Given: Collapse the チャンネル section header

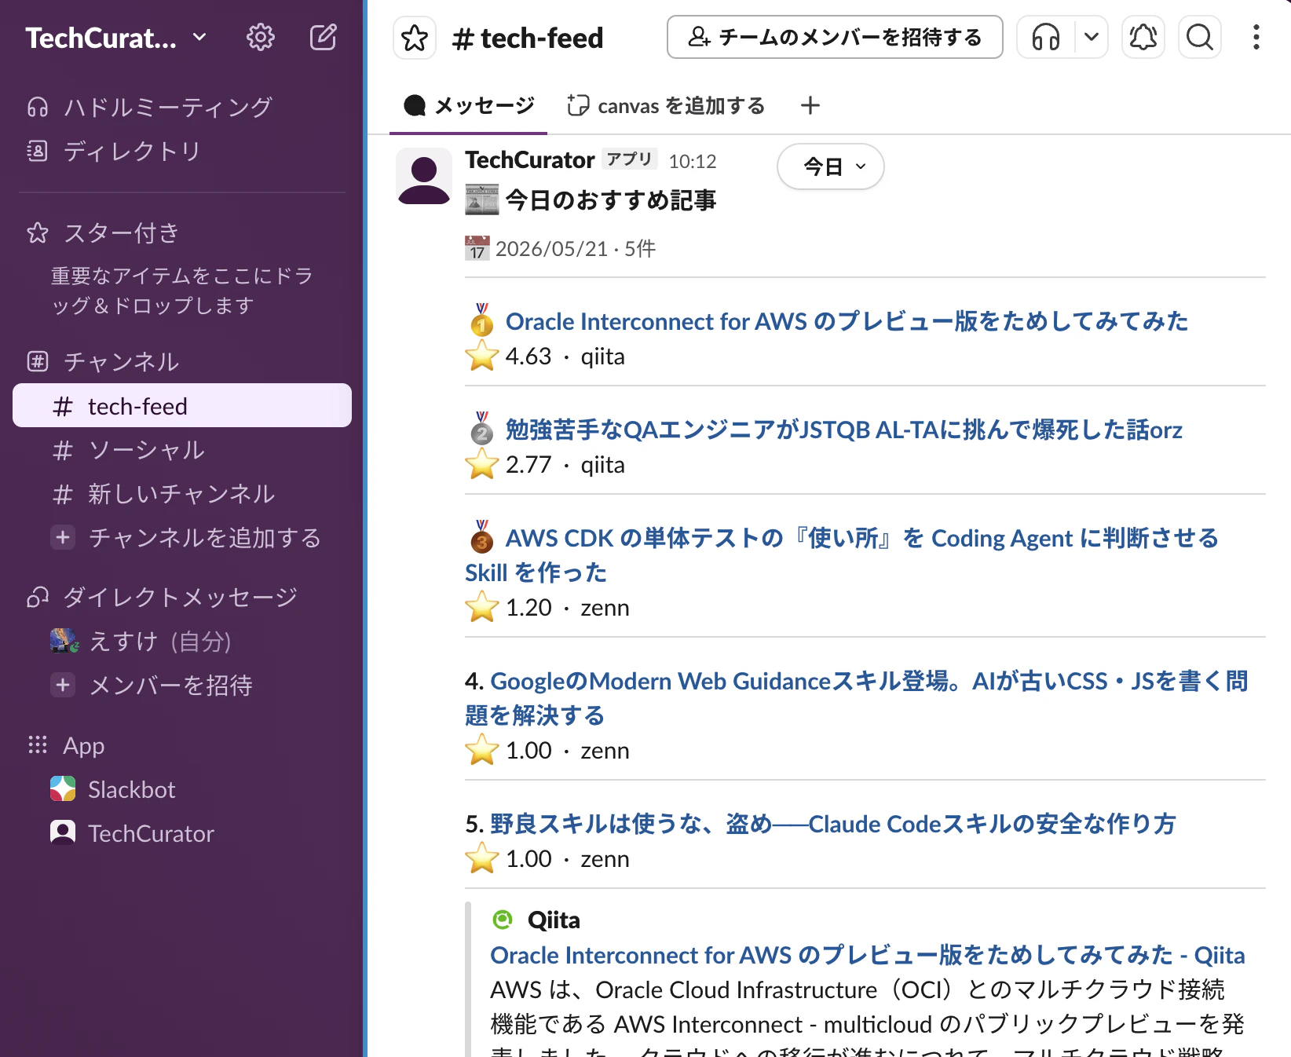Looking at the screenshot, I should coord(120,361).
